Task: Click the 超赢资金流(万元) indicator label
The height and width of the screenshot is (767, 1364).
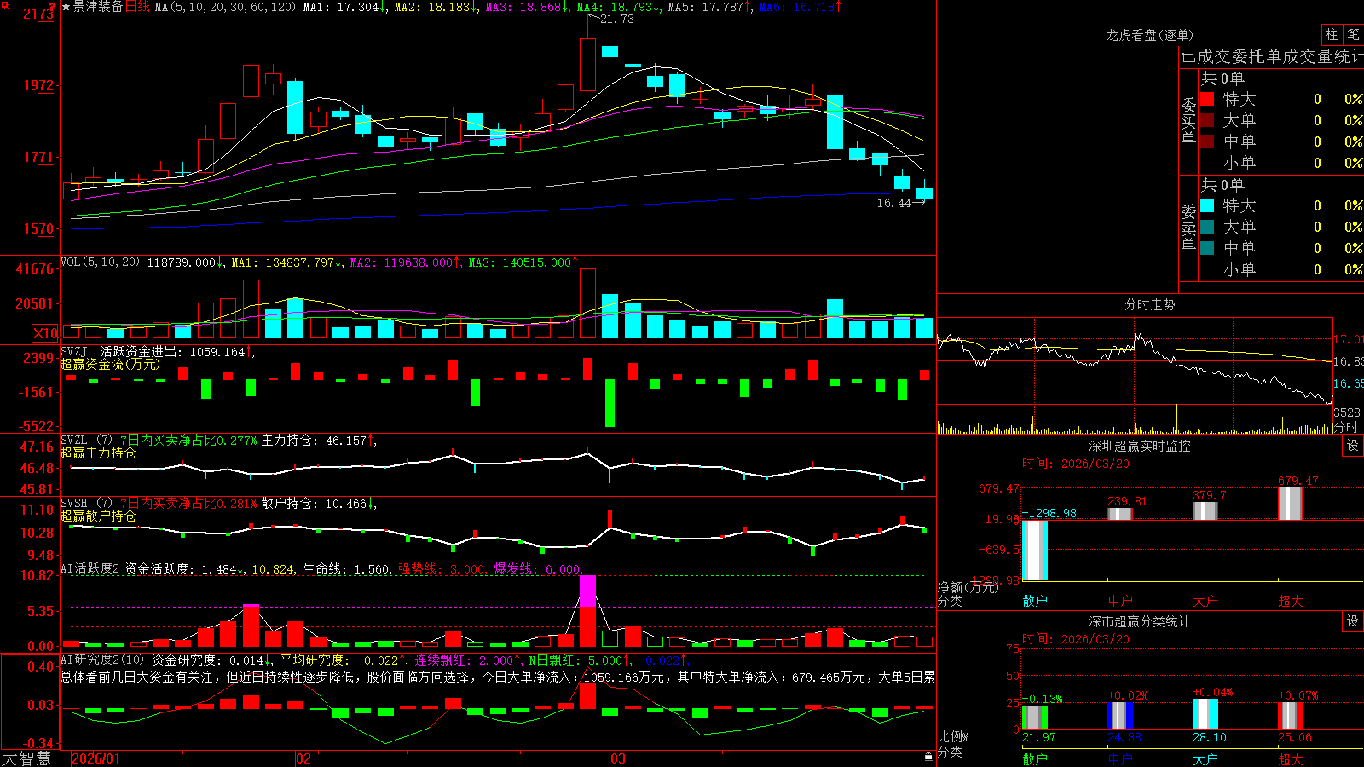Action: (x=110, y=364)
